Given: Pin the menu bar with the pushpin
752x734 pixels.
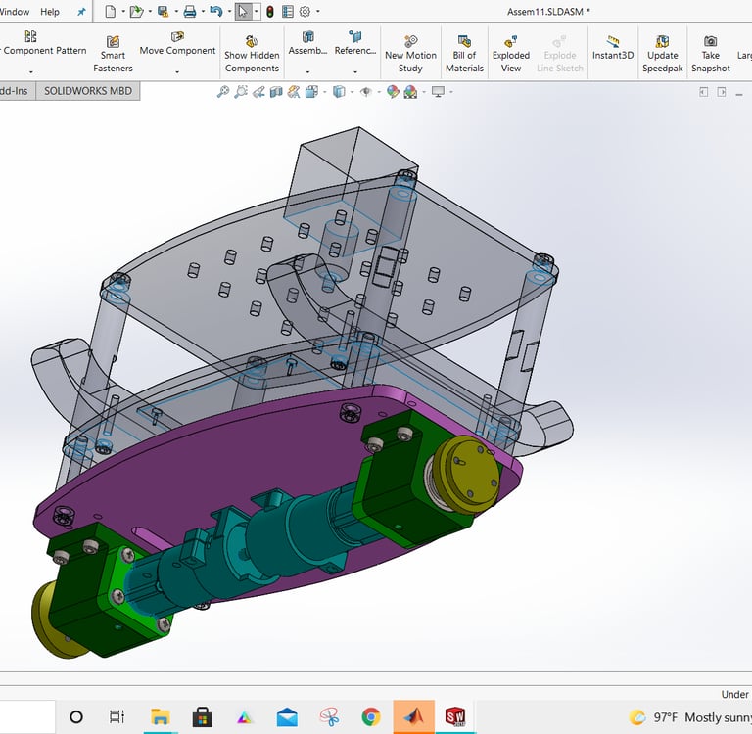Looking at the screenshot, I should (x=81, y=12).
